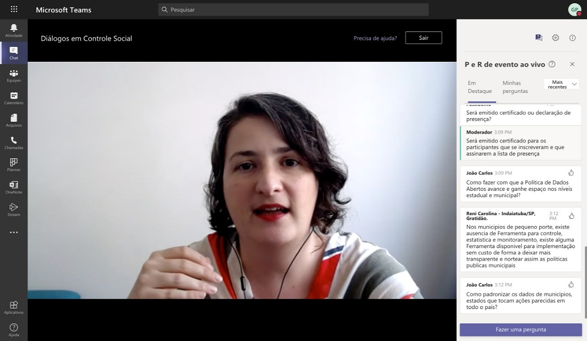Image resolution: width=587 pixels, height=341 pixels.
Task: Click inside the Pesquisar search field
Action: tap(293, 10)
